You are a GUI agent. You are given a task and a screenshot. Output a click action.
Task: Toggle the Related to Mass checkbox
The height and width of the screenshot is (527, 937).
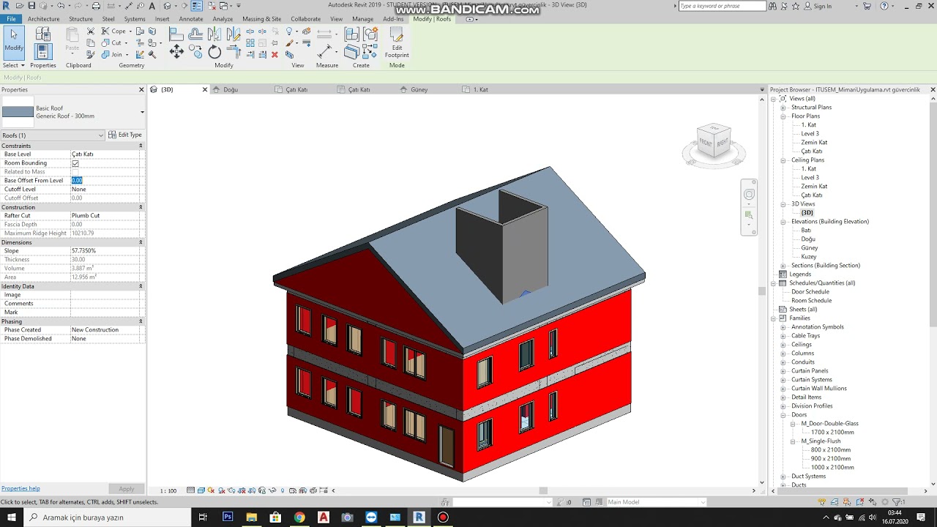[75, 172]
